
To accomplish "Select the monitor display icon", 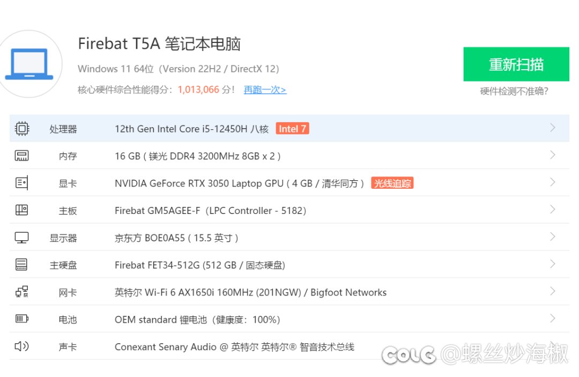I will (x=21, y=237).
